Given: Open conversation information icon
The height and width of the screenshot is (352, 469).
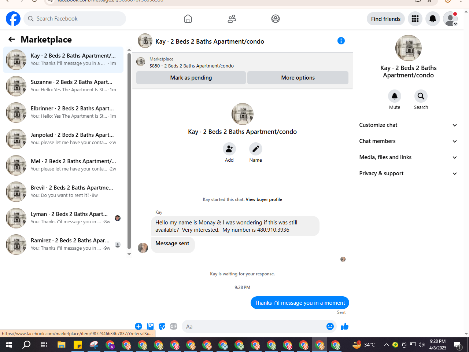Looking at the screenshot, I should pos(341,41).
